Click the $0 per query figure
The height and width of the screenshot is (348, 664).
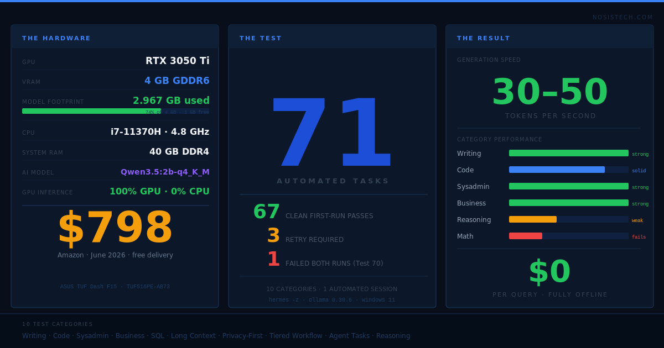point(550,272)
